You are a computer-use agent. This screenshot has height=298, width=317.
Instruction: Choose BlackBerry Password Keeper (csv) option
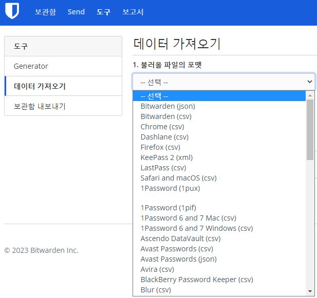pyautogui.click(x=219, y=280)
